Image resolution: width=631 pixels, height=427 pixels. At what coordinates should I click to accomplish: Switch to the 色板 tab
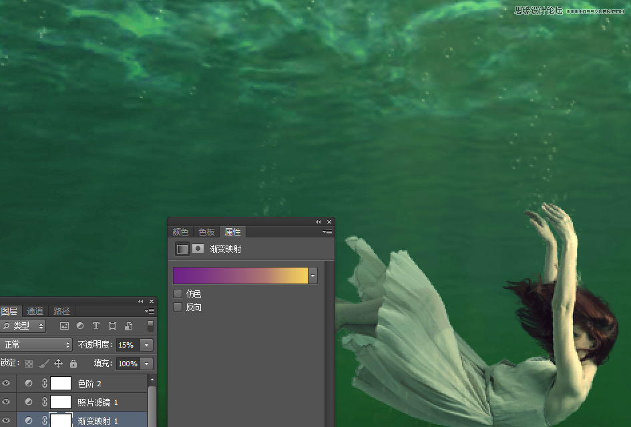tap(206, 232)
